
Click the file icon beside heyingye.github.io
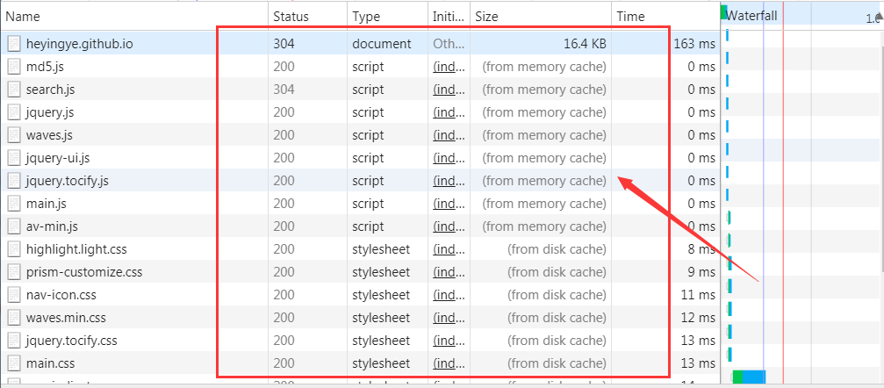click(x=13, y=44)
